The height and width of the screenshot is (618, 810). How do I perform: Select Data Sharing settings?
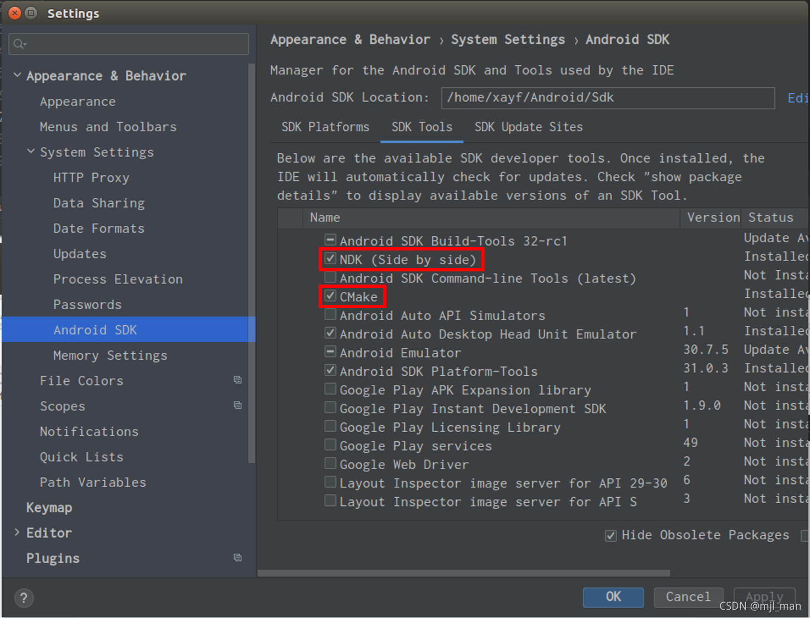coord(99,203)
